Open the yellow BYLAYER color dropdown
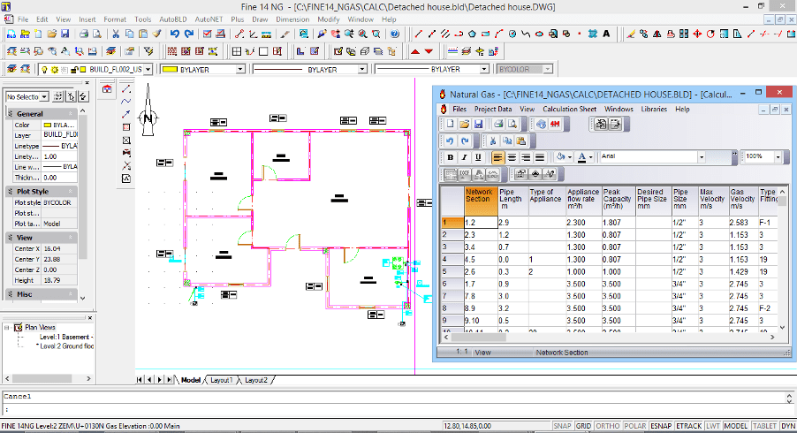Screen dimensions: 797x433 click(239, 69)
